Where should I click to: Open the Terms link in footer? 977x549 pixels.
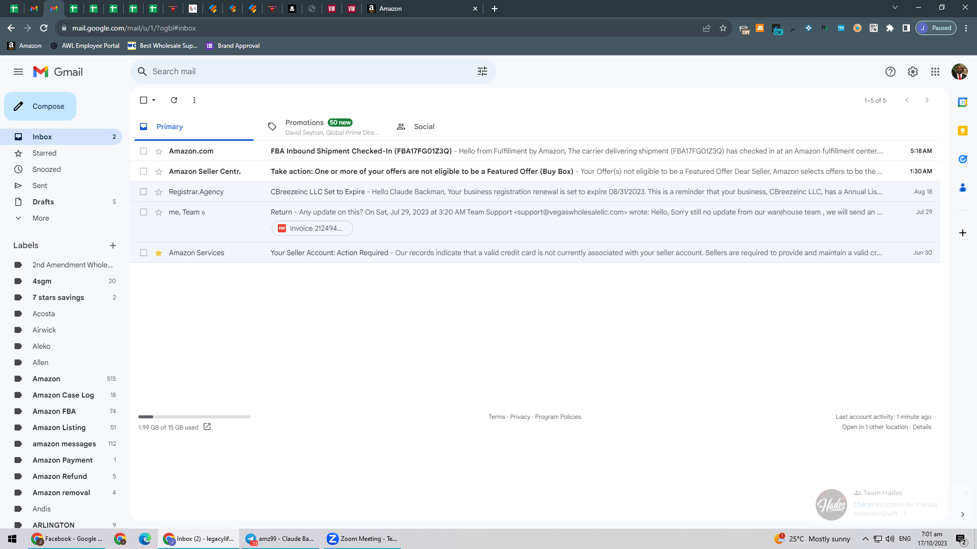(x=497, y=417)
